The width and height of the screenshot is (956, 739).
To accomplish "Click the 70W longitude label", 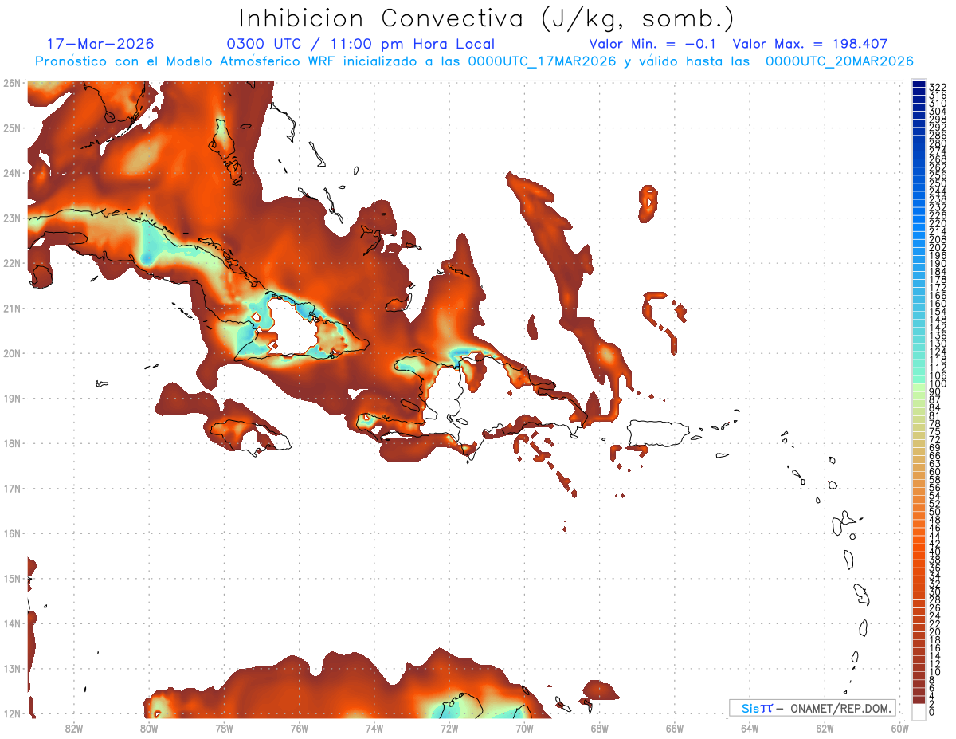I will pyautogui.click(x=524, y=728).
